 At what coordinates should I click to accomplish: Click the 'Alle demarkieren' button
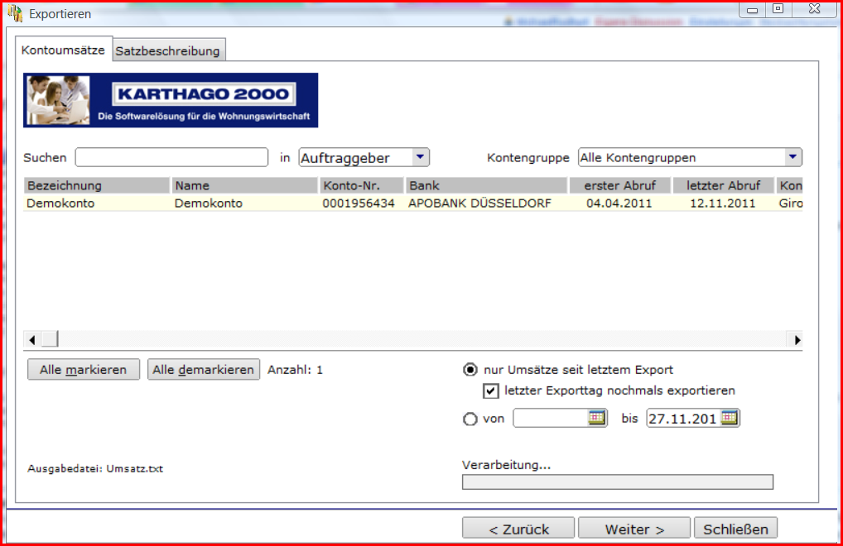click(x=203, y=369)
